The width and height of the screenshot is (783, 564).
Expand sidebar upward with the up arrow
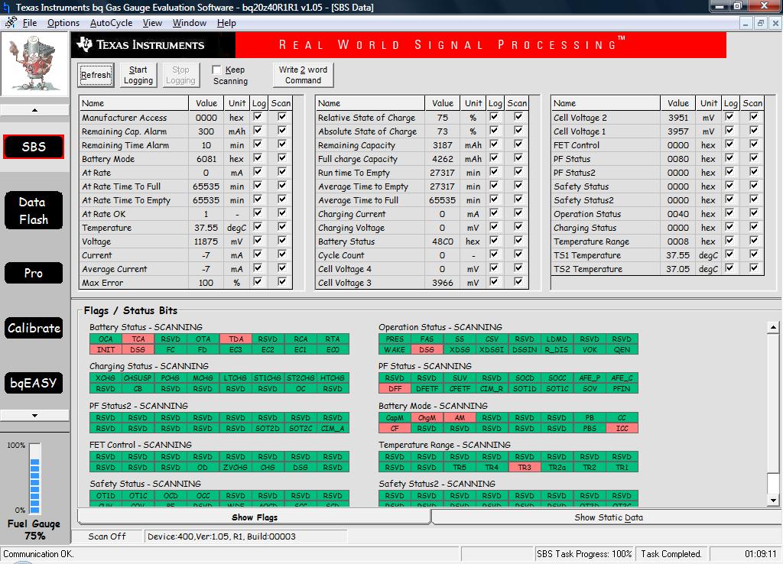tap(34, 110)
